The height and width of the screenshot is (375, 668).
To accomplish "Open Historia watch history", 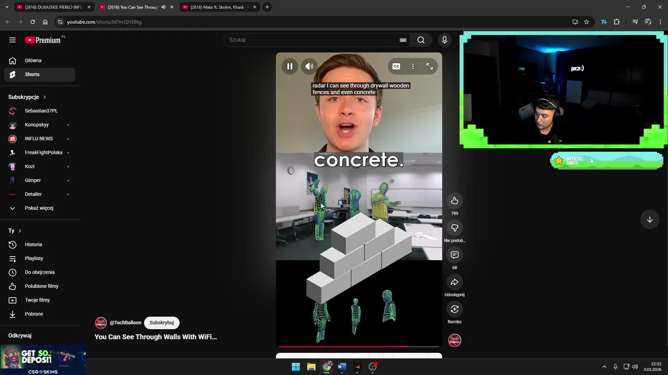I will (x=40, y=244).
